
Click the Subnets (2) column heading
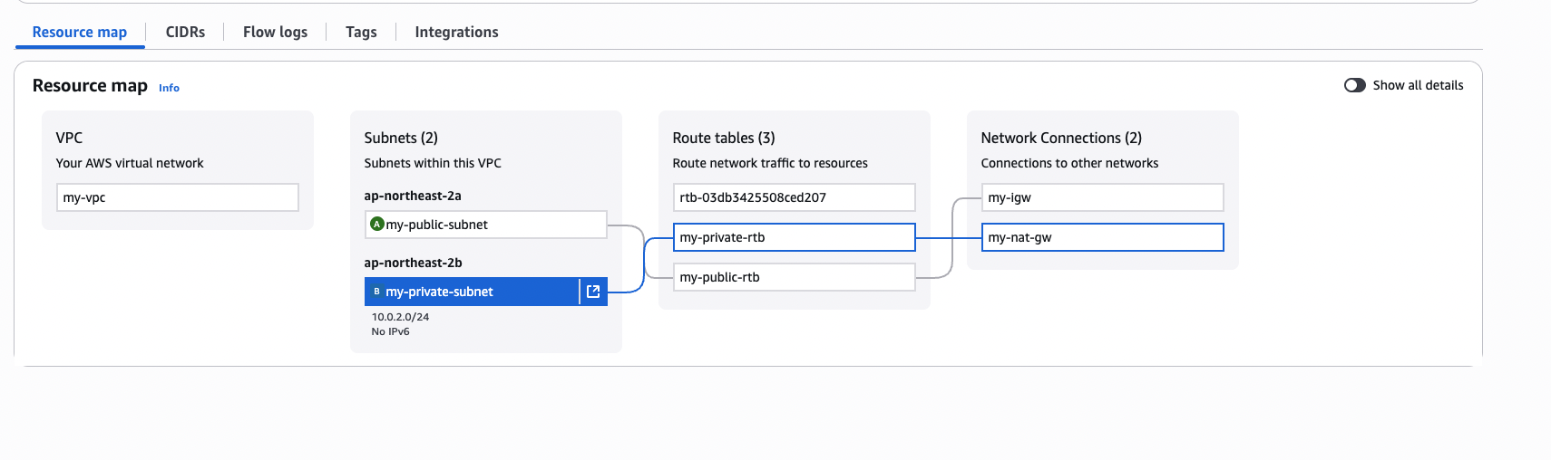click(x=401, y=138)
